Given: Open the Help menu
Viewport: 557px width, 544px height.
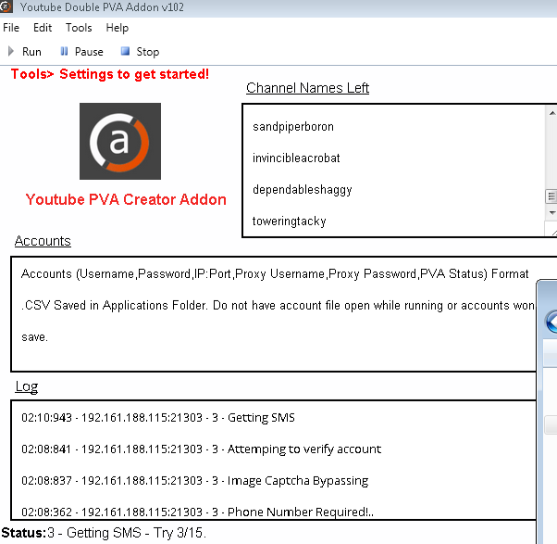Looking at the screenshot, I should pos(118,28).
